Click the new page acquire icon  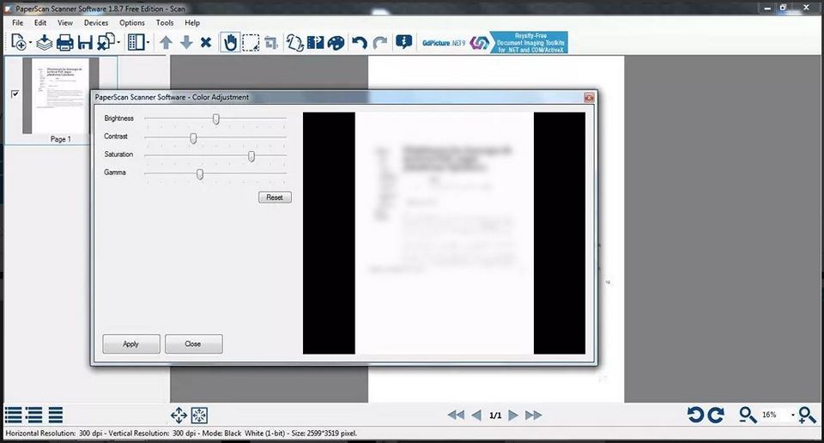[x=18, y=42]
